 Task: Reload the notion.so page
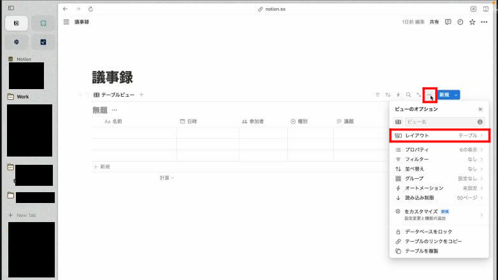click(90, 9)
